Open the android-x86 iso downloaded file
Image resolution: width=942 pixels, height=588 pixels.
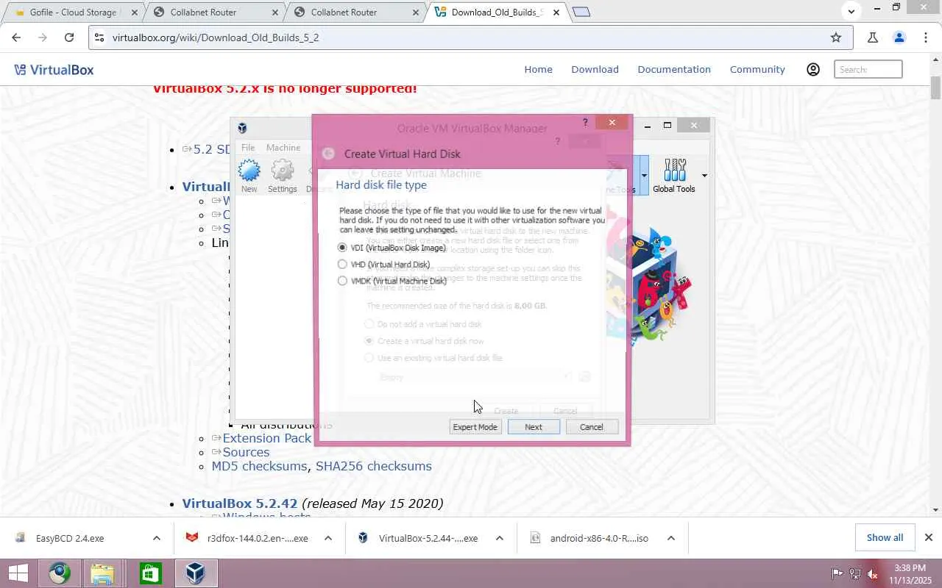(x=599, y=538)
